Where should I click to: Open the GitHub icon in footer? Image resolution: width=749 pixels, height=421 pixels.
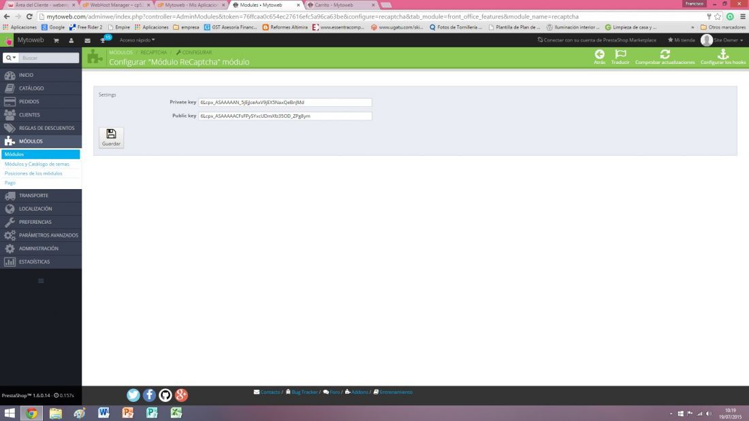point(165,394)
